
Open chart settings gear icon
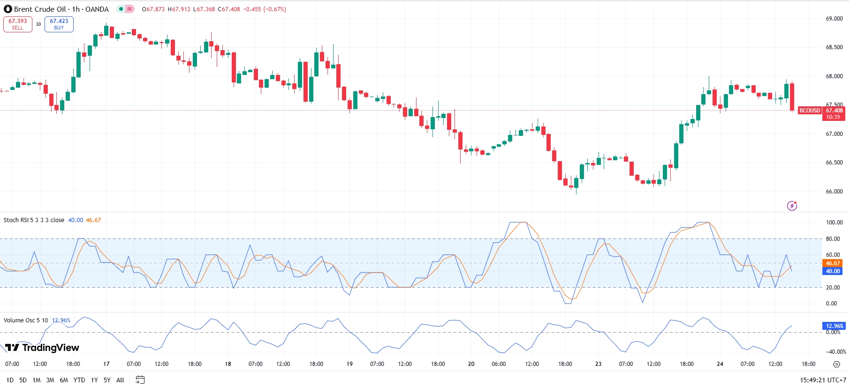click(836, 364)
